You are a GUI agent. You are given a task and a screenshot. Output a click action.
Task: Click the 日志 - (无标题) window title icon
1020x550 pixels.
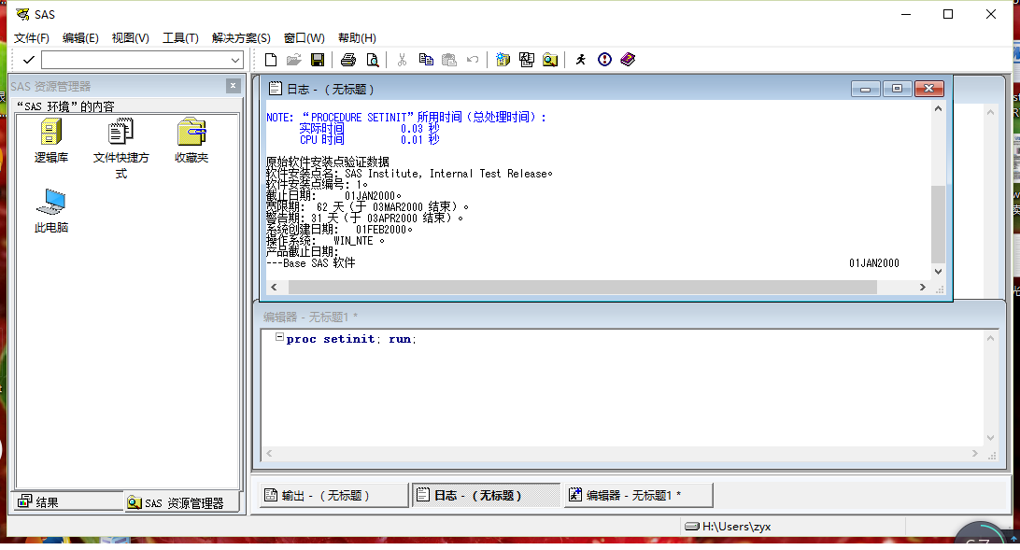tap(276, 89)
